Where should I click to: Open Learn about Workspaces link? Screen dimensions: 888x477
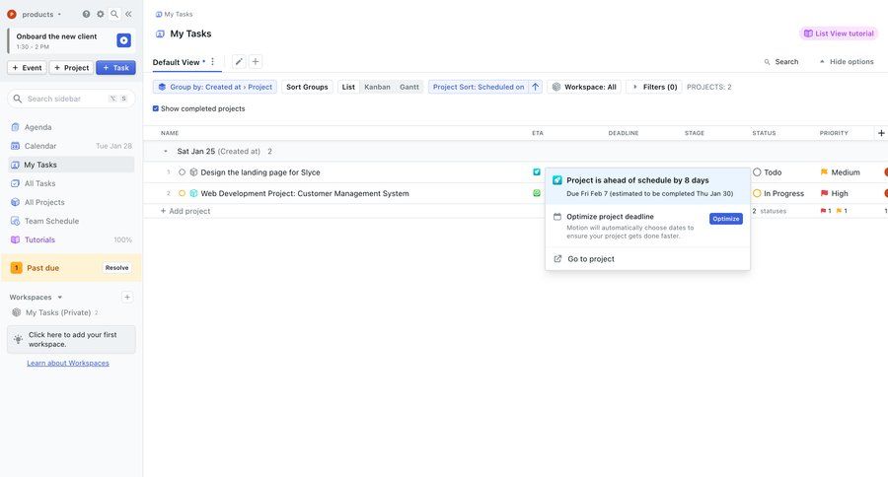click(68, 364)
